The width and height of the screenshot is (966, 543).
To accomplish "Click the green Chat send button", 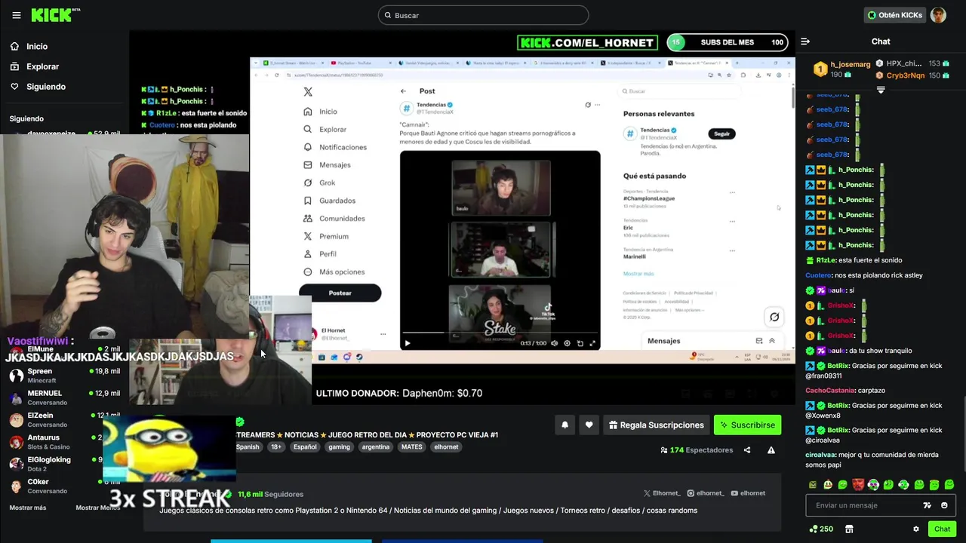I will [x=942, y=529].
